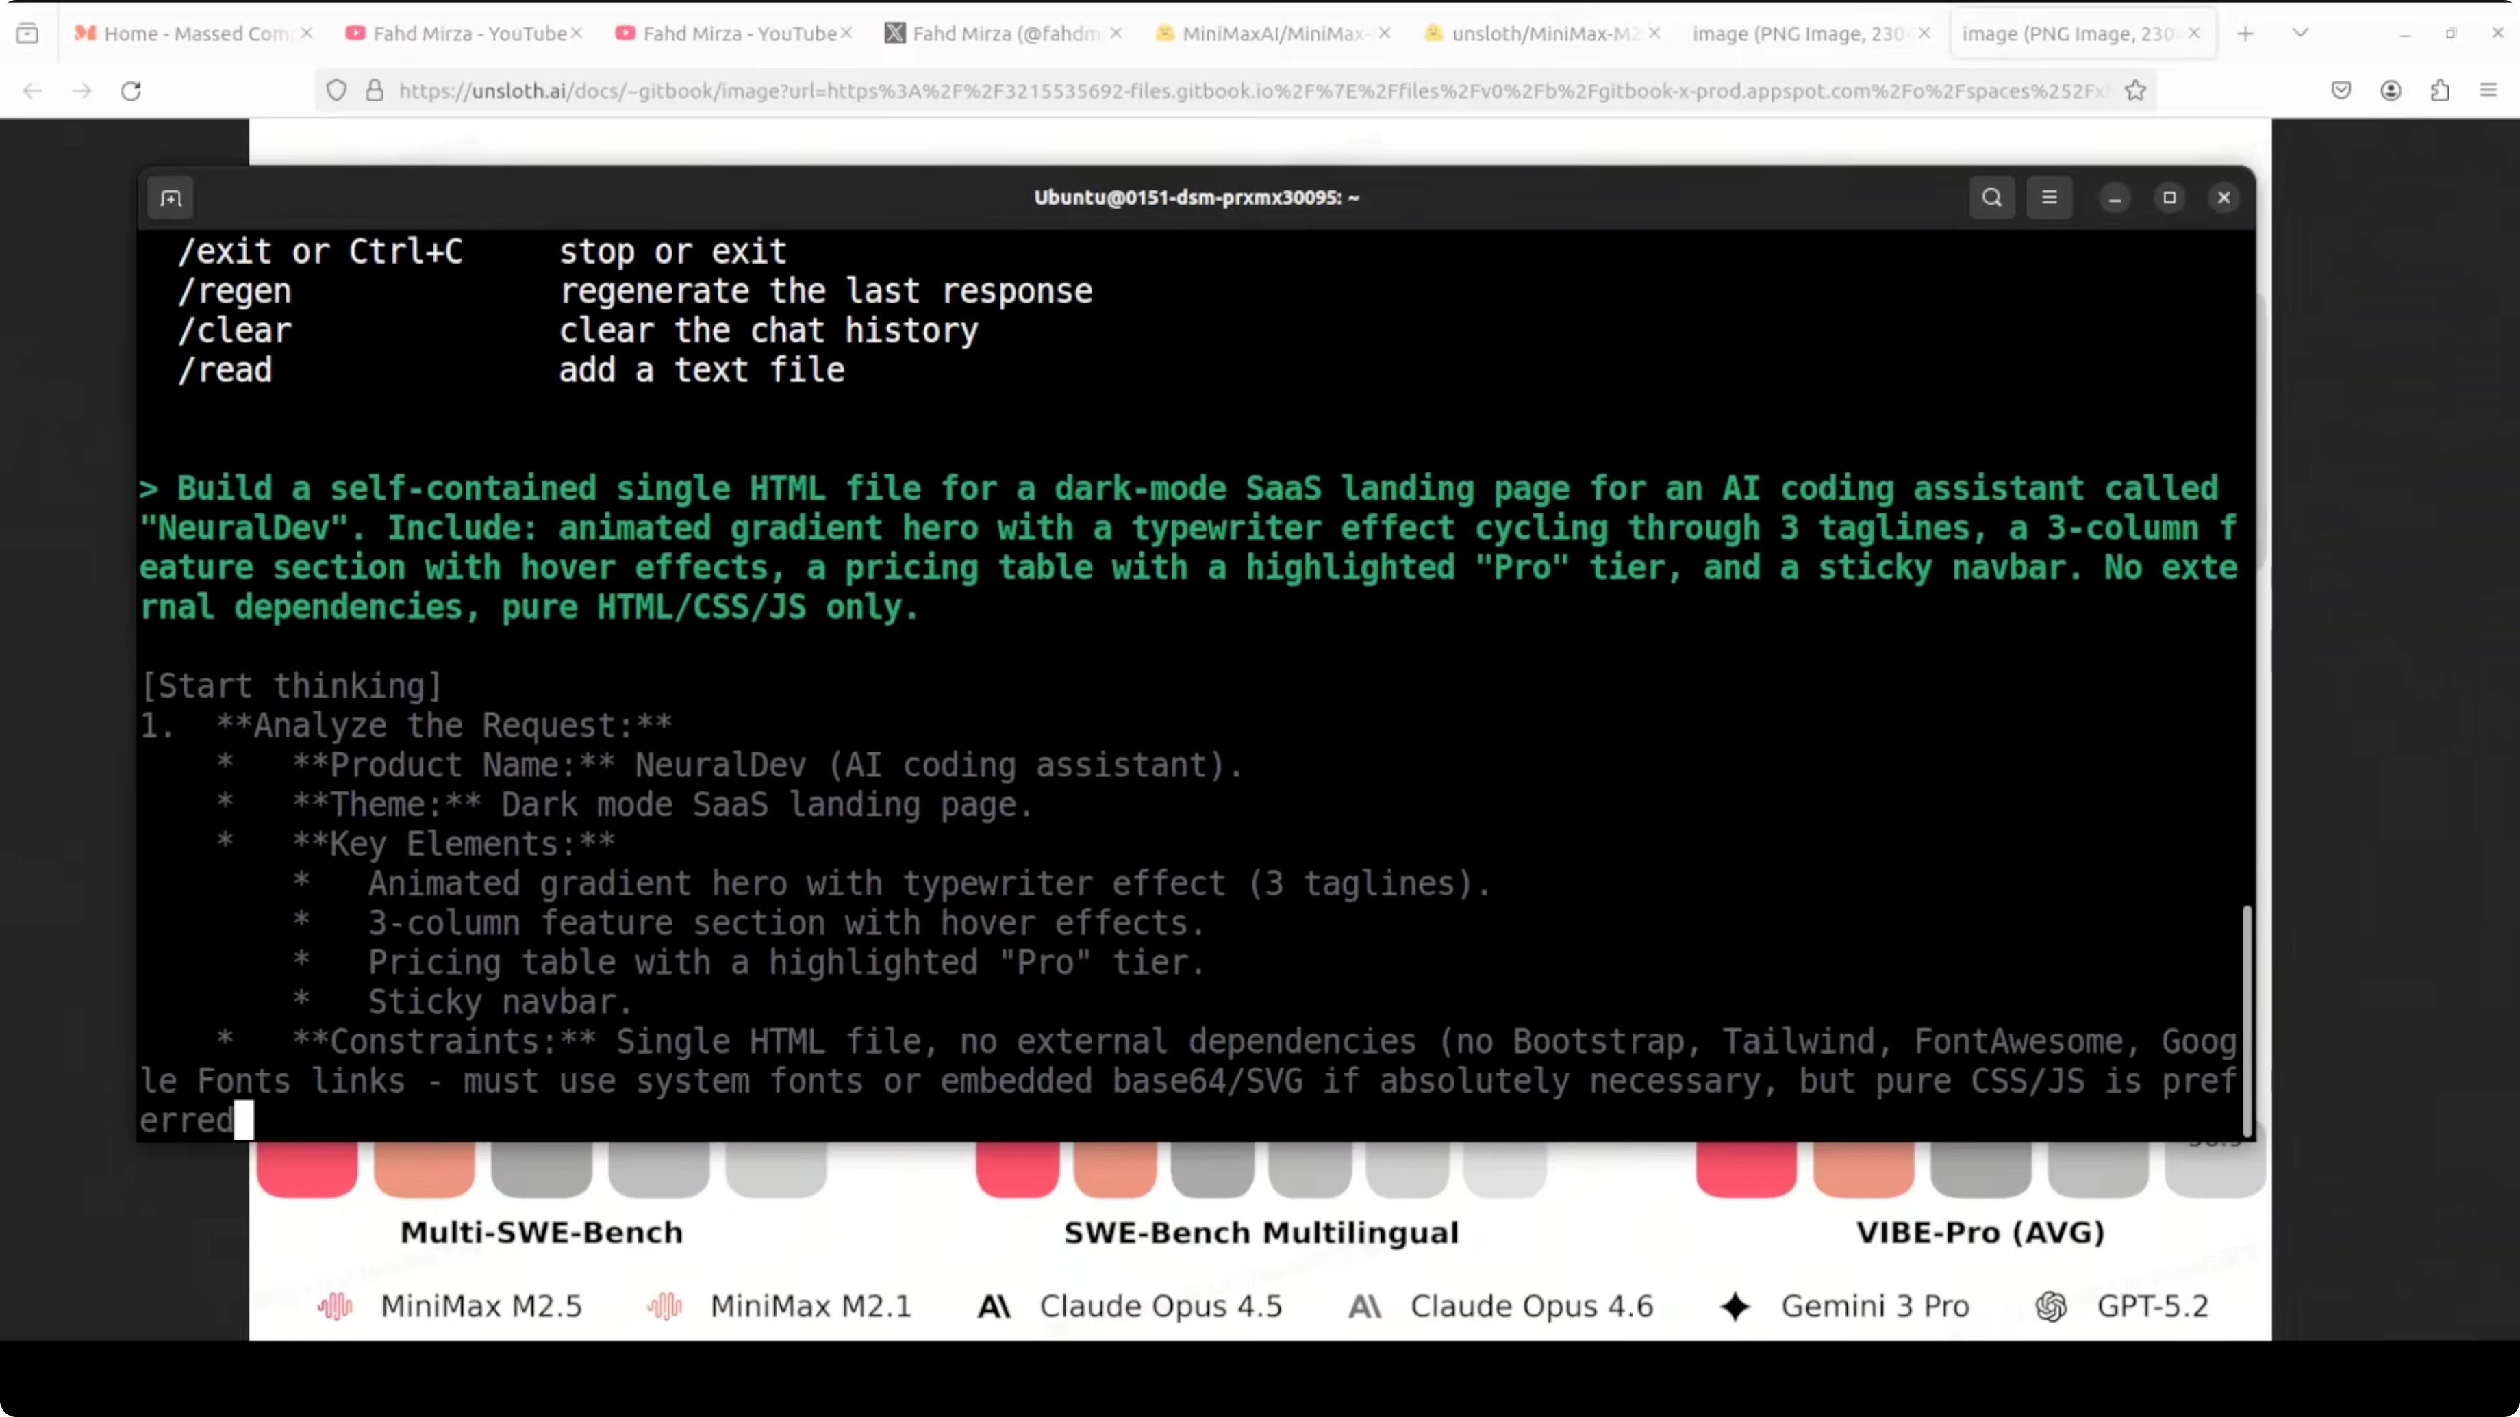
Task: Open the Firefox application menu
Action: 2488,90
